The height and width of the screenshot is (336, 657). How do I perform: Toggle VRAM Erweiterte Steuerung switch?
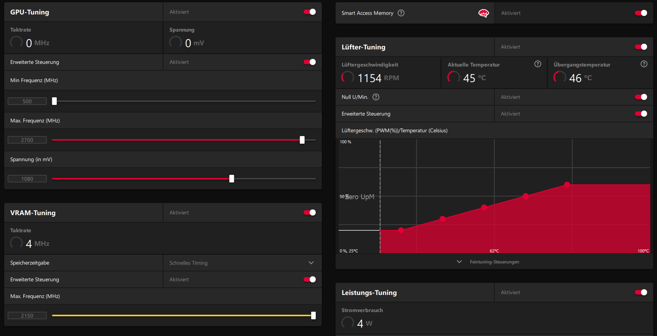[x=310, y=279]
